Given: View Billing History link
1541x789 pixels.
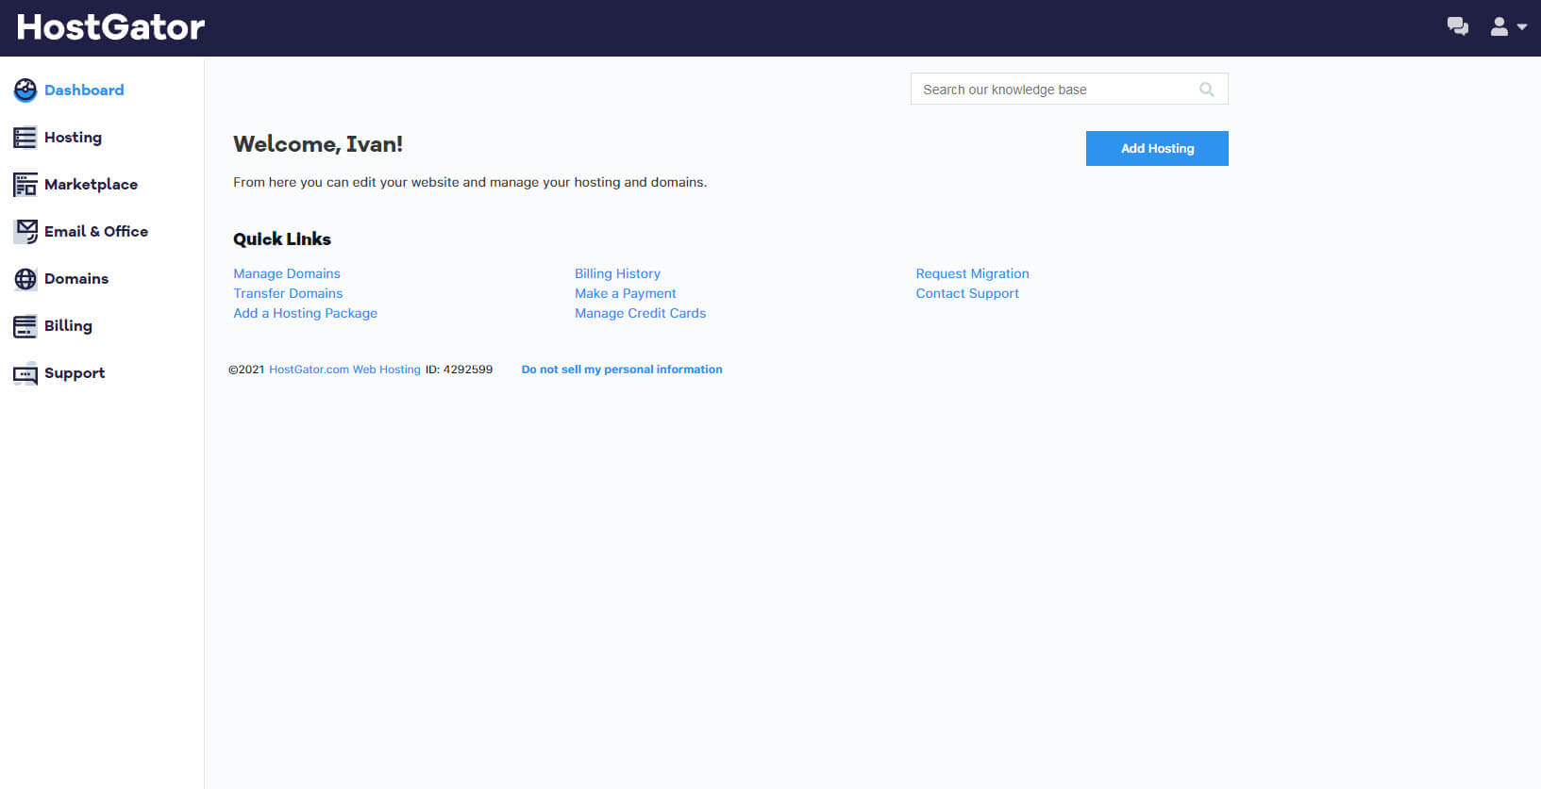Looking at the screenshot, I should tap(617, 273).
